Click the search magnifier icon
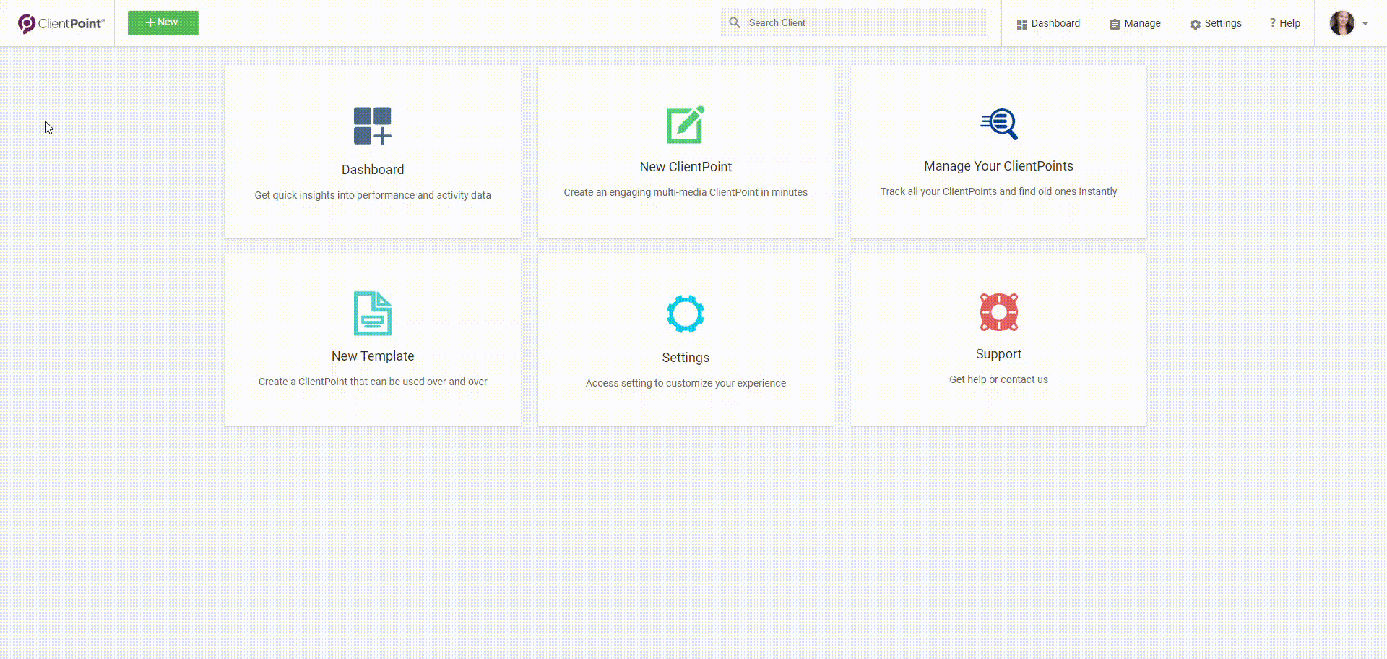 point(735,22)
